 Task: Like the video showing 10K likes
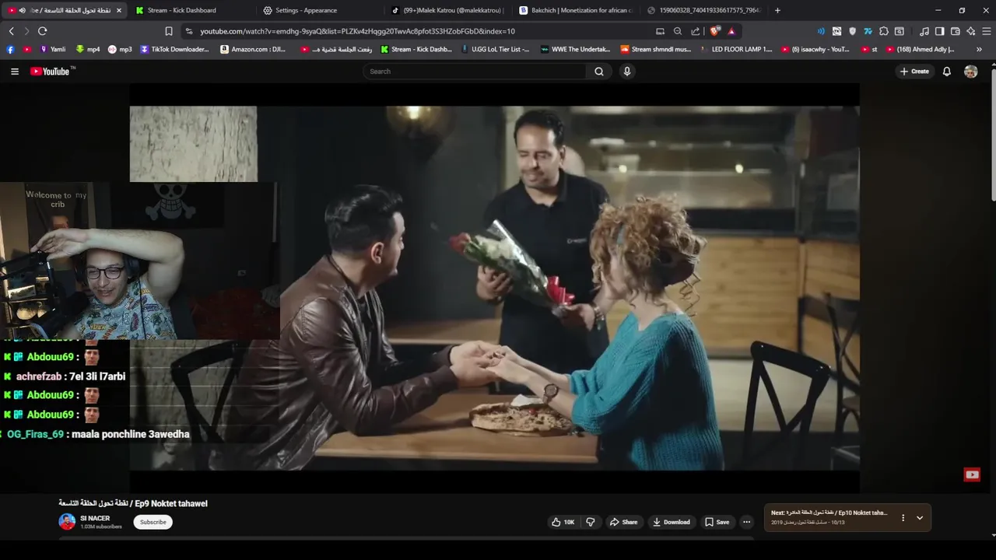563,522
